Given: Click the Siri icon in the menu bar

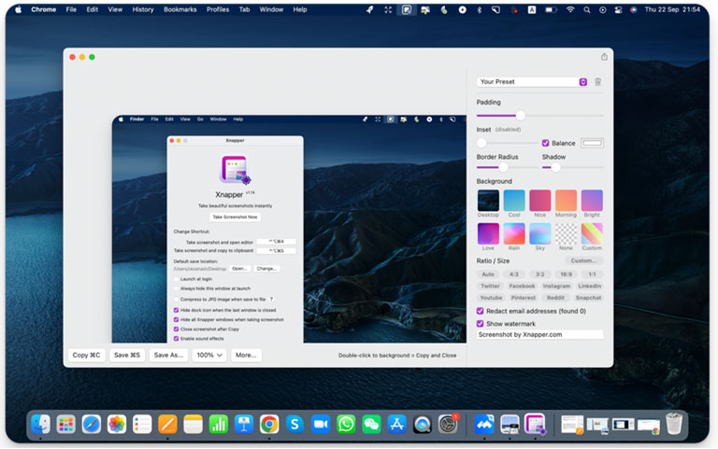Looking at the screenshot, I should pyautogui.click(x=633, y=9).
